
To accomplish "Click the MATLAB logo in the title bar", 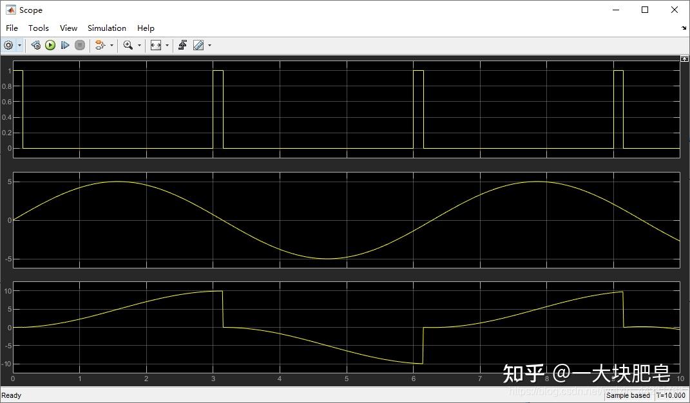I will click(10, 10).
